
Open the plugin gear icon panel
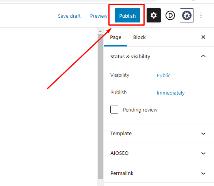(187, 15)
